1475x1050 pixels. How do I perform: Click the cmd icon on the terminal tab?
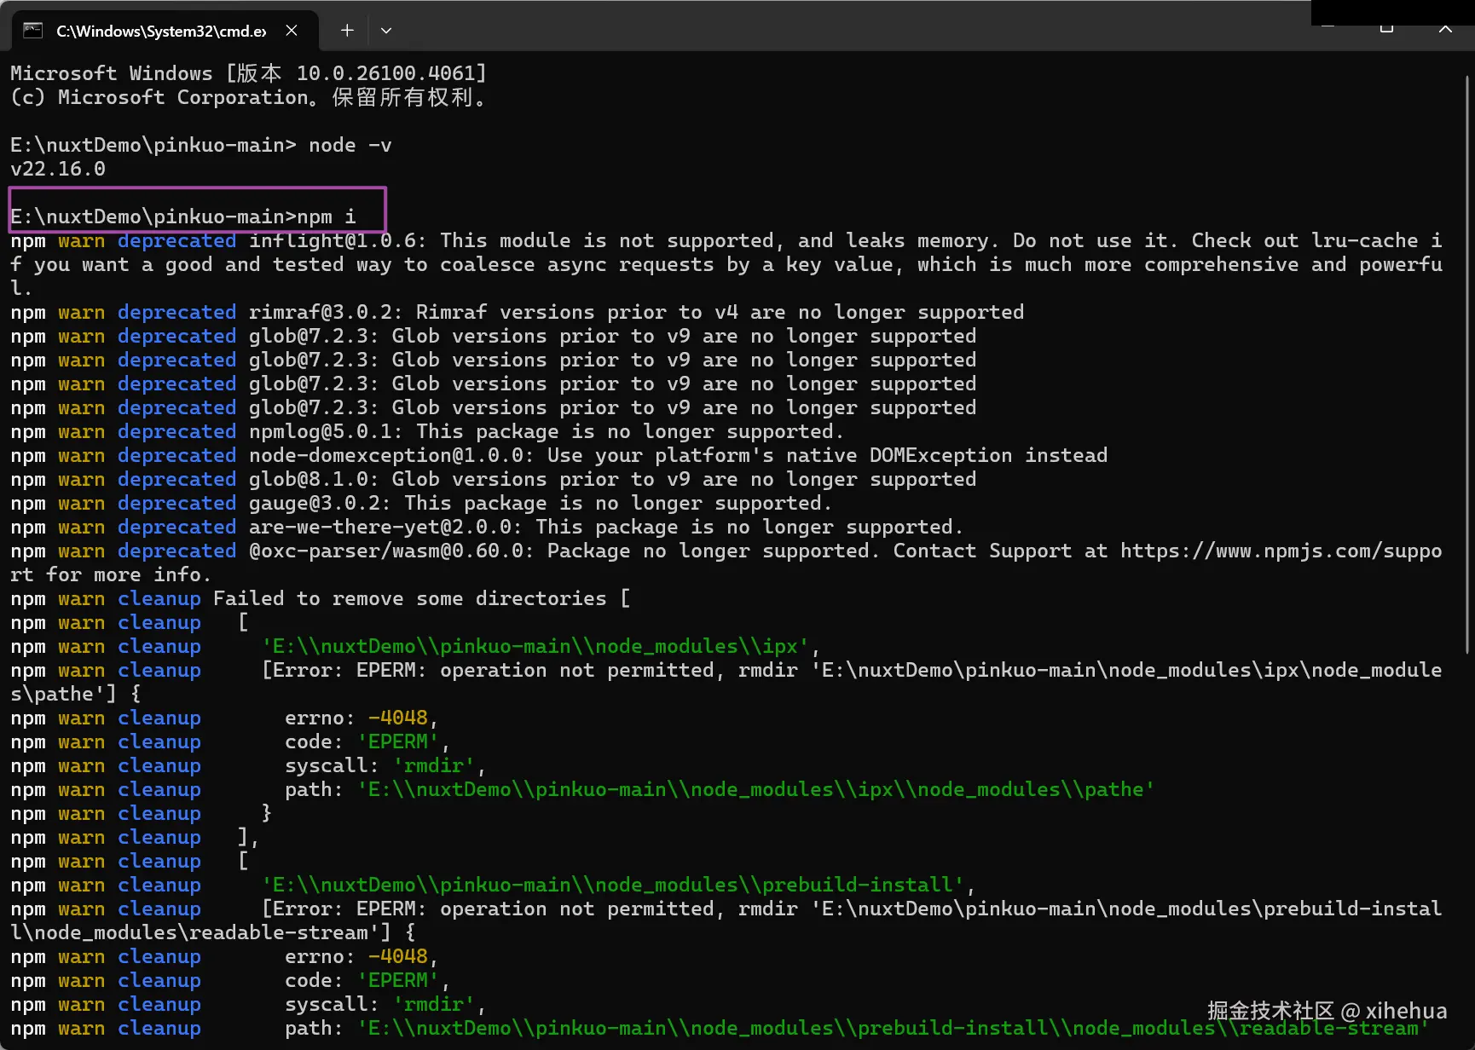click(x=32, y=31)
